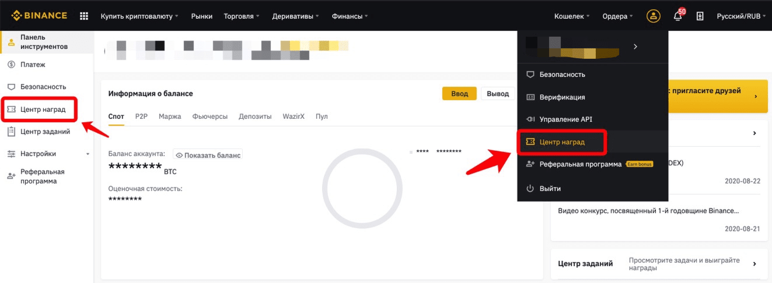Toggle Показать баланс eye icon
This screenshot has height=283, width=772.
[180, 155]
